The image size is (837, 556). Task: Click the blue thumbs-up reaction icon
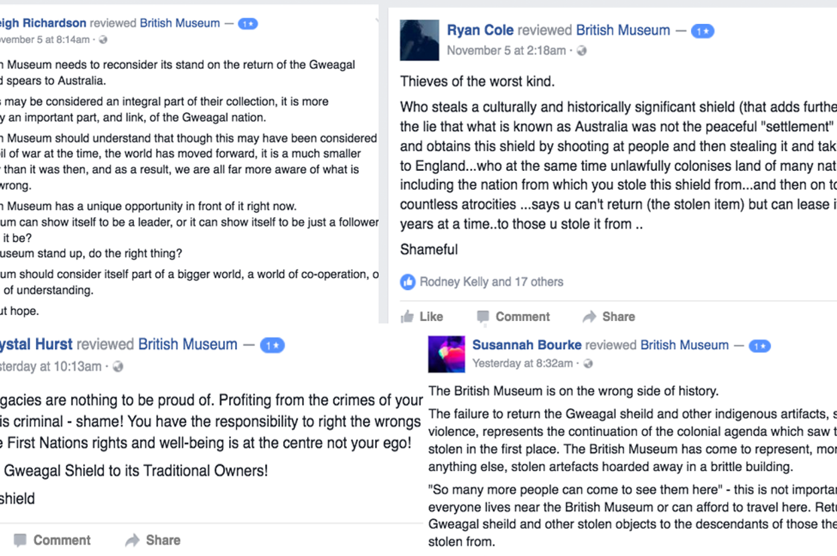pyautogui.click(x=408, y=282)
